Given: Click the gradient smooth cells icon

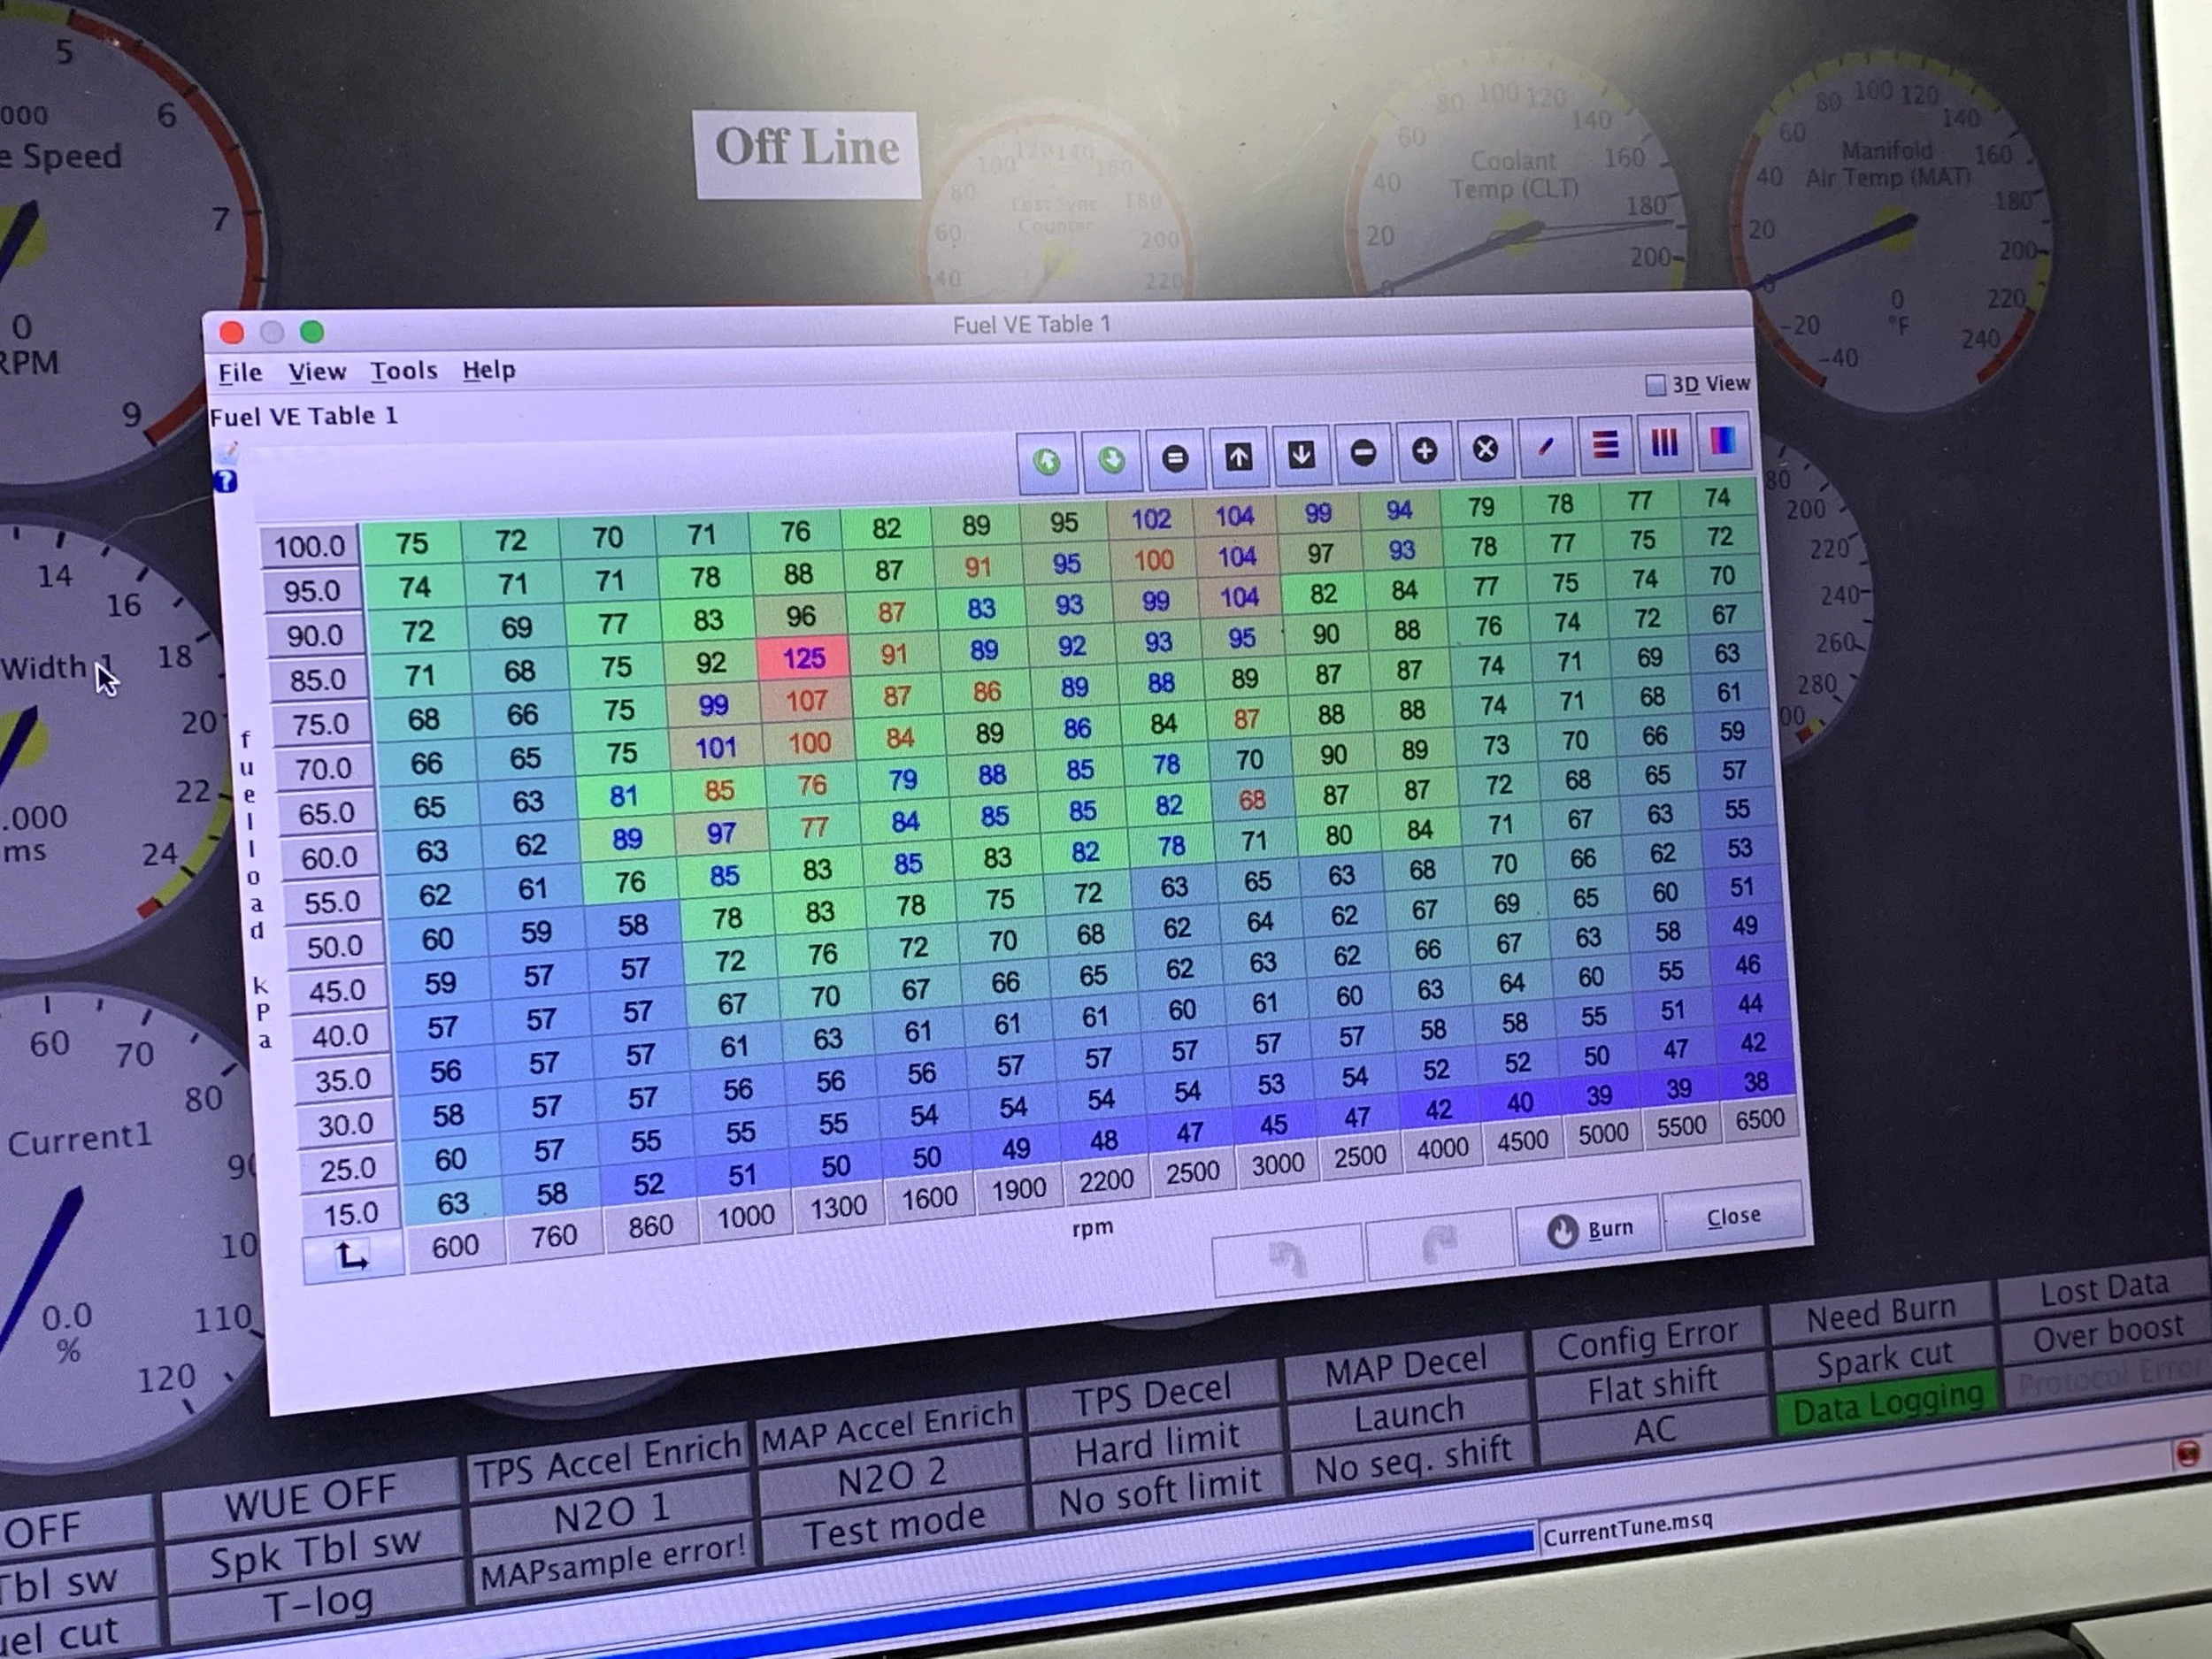Looking at the screenshot, I should (x=1722, y=440).
